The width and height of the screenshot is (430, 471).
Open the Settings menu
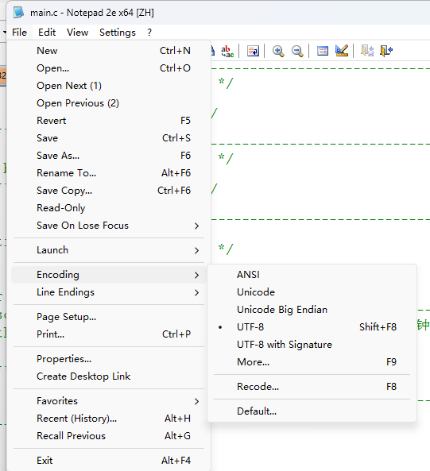pos(118,32)
